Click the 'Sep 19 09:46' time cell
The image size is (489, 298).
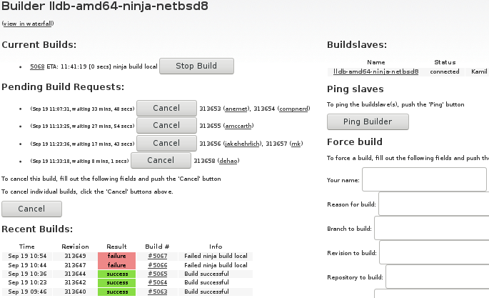(x=27, y=292)
